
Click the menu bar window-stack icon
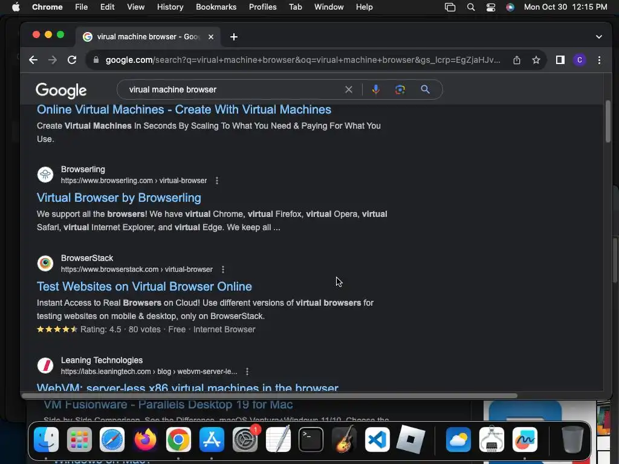[x=450, y=7]
